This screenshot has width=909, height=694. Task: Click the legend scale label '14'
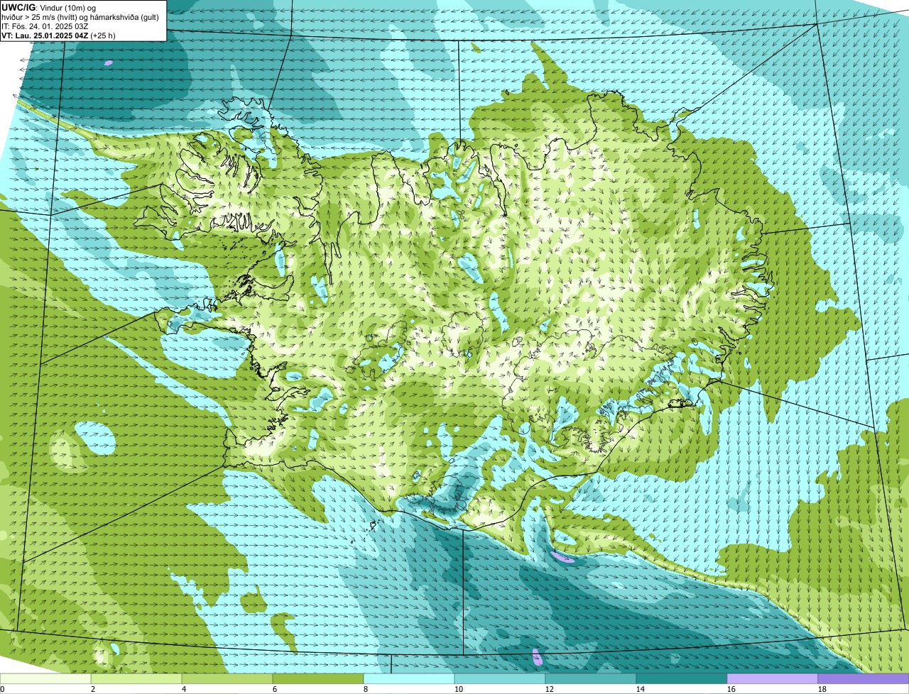click(641, 689)
